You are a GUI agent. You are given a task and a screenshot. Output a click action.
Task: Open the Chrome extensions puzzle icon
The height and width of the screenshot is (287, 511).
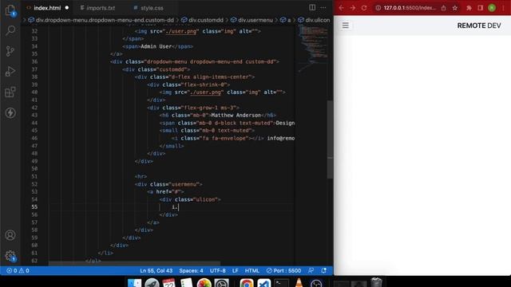coord(469,8)
